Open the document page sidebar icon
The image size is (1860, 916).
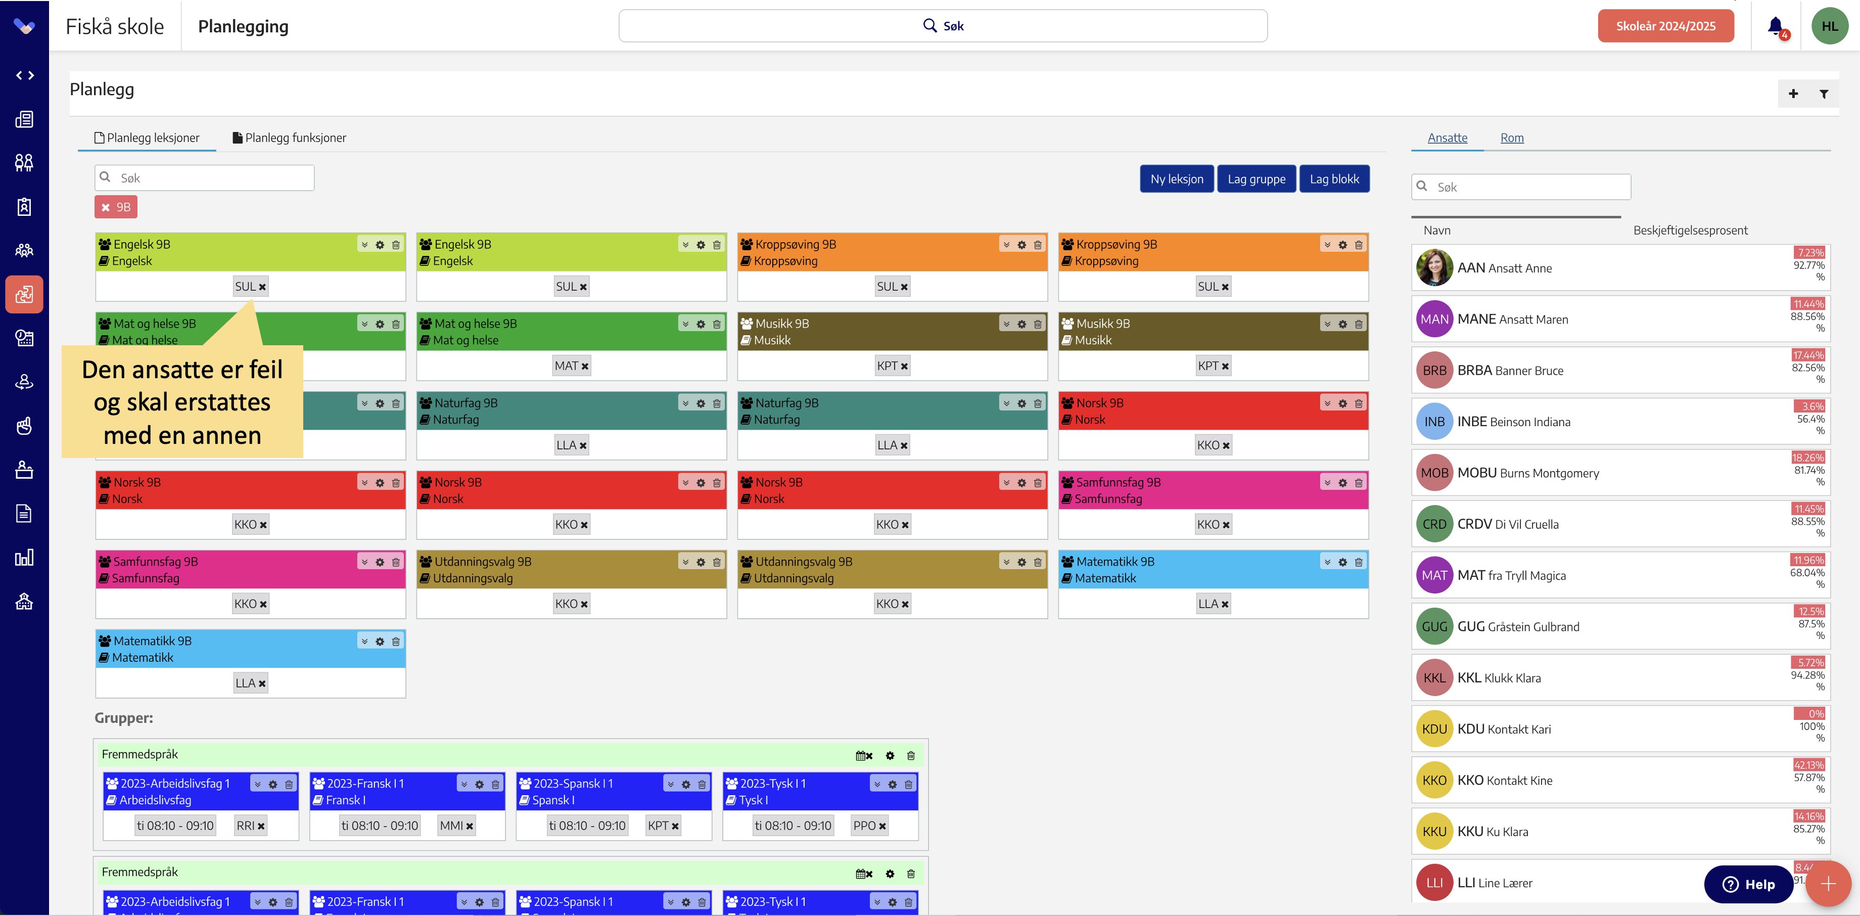coord(25,514)
